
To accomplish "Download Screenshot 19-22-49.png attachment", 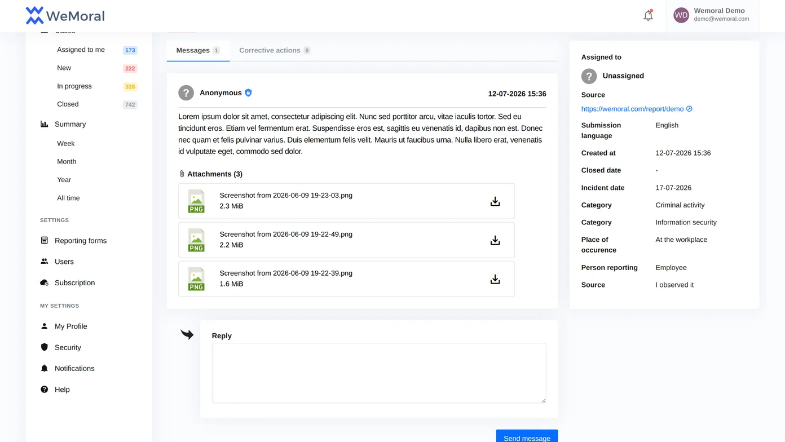I will 495,240.
